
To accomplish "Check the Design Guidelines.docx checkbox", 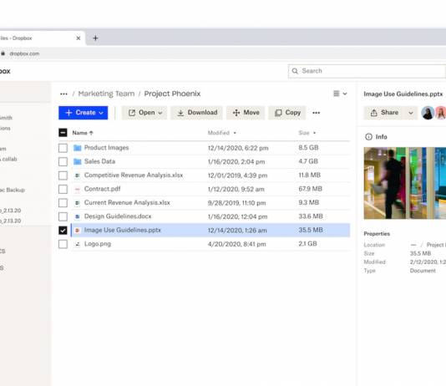I will point(63,216).
